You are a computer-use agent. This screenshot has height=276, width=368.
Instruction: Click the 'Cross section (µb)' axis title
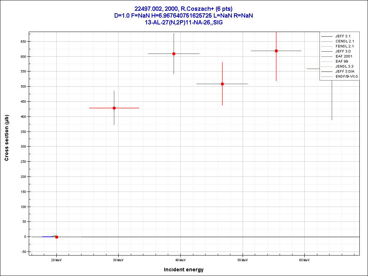tap(7, 138)
